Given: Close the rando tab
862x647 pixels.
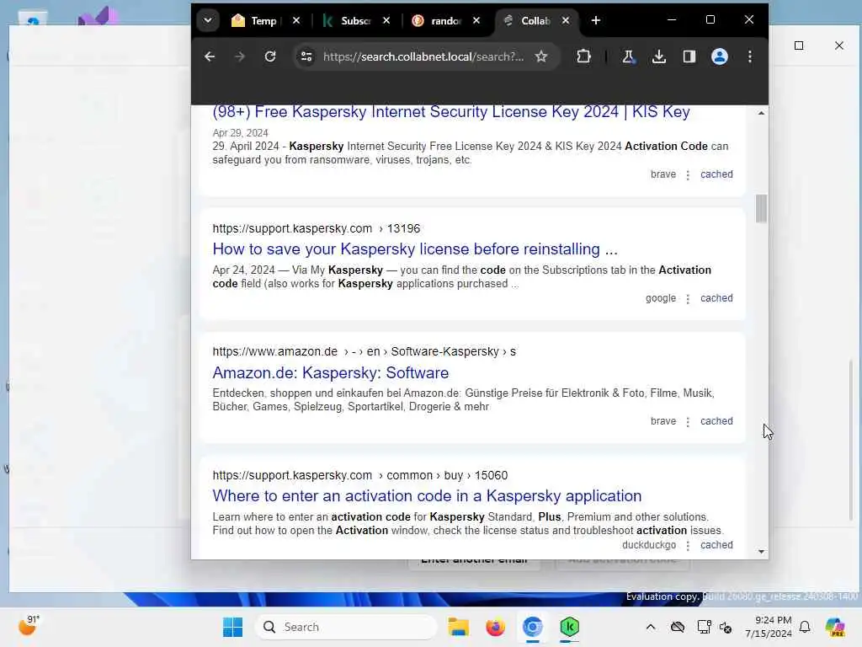Looking at the screenshot, I should [x=476, y=20].
